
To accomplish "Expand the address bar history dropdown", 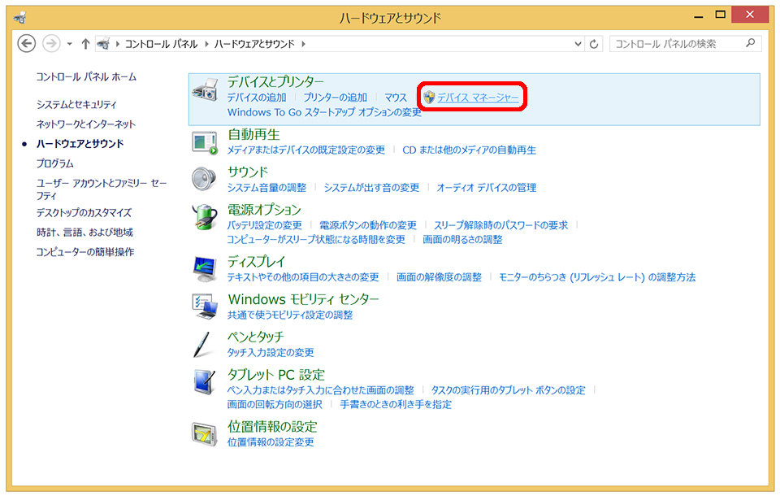I will coord(578,44).
